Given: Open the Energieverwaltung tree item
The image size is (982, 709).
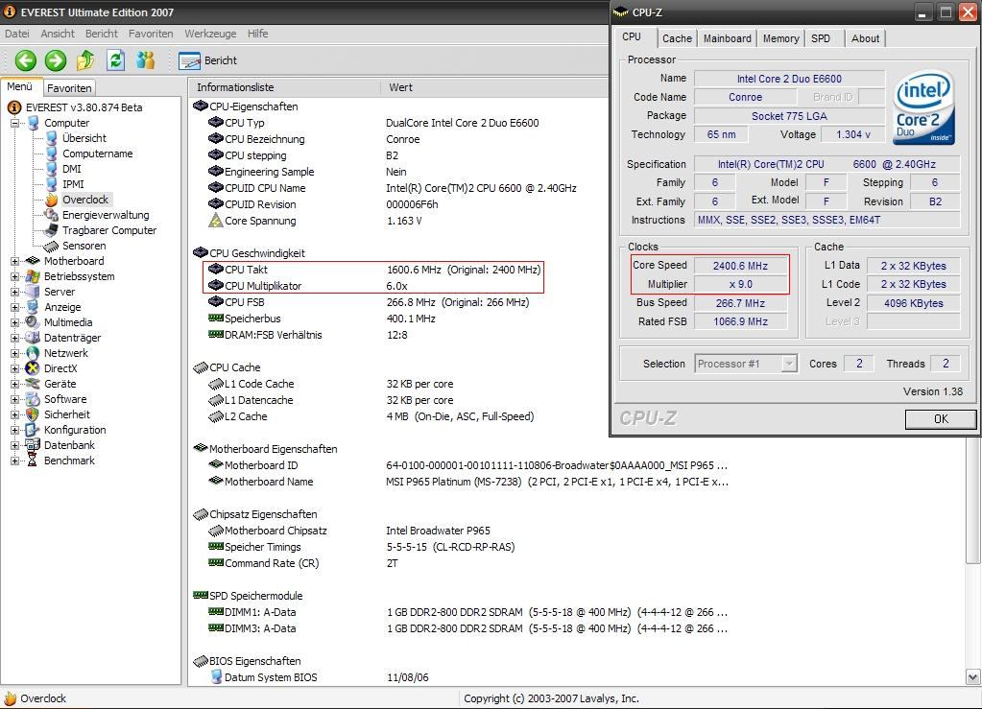Looking at the screenshot, I should tap(106, 215).
